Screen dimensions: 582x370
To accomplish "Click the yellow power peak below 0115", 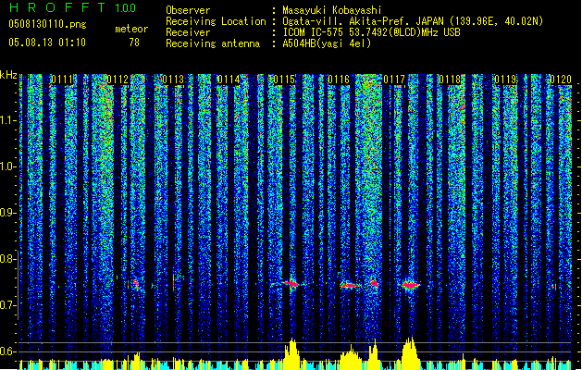I will 292,353.
